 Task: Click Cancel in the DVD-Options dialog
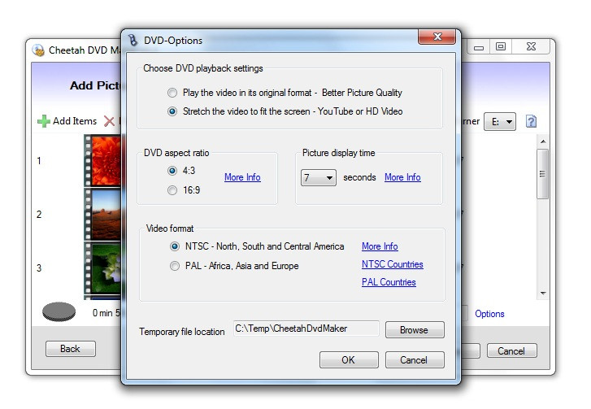(415, 360)
